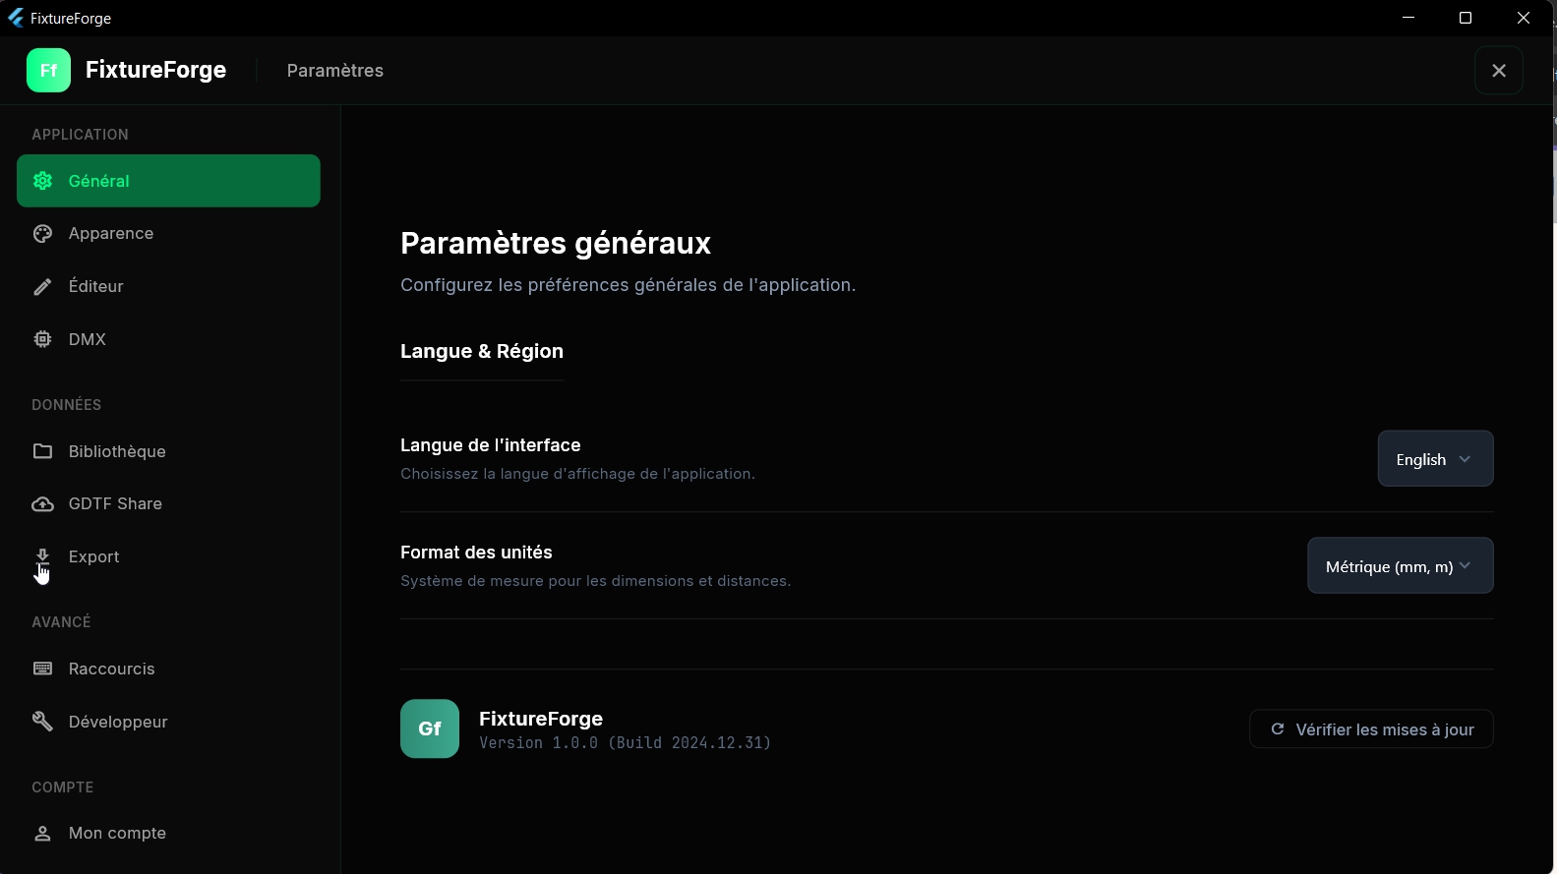This screenshot has width=1557, height=874.
Task: Click the Apparence palette icon
Action: [42, 234]
